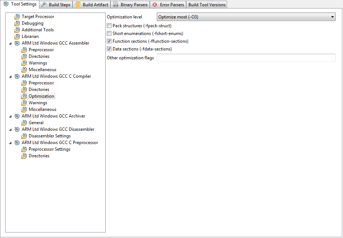Image resolution: width=343 pixels, height=238 pixels.
Task: Select Preprocessor under GCC C Compiler
Action: pos(41,83)
